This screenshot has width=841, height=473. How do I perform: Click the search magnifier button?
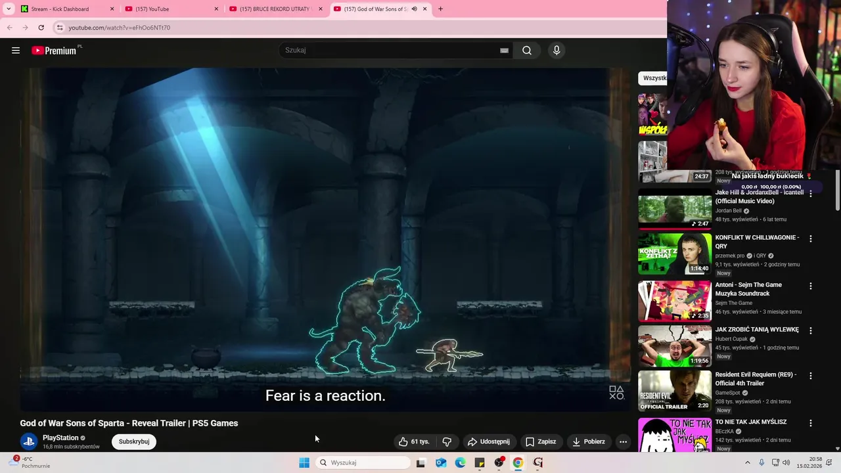click(x=527, y=51)
